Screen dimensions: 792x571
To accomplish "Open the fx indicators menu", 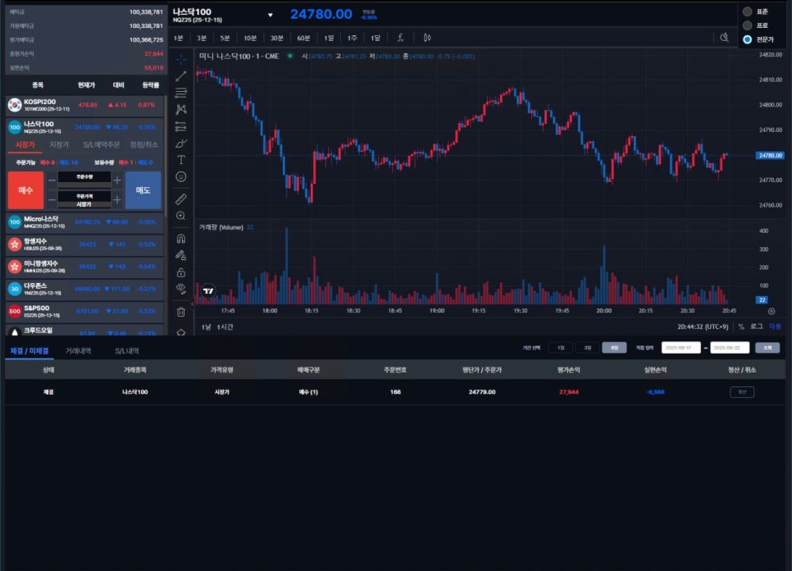I will click(401, 38).
